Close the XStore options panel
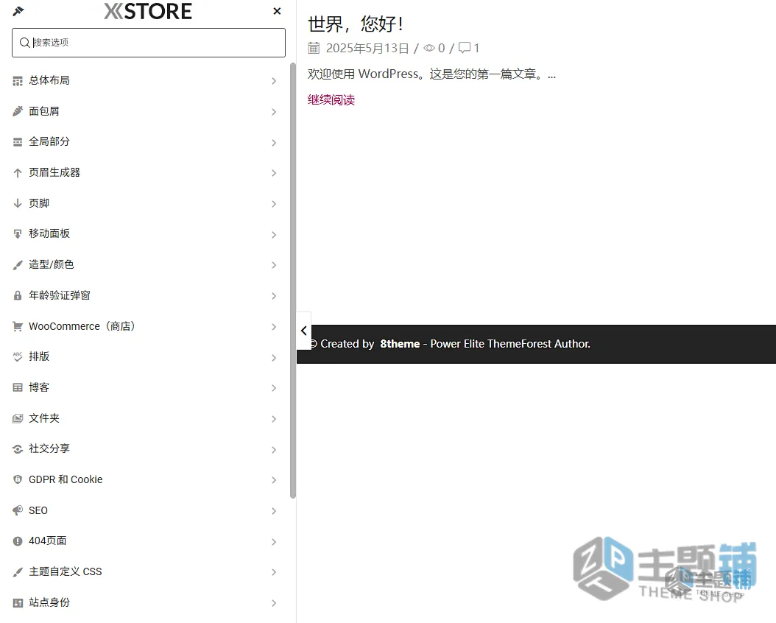This screenshot has width=776, height=623. (x=277, y=11)
